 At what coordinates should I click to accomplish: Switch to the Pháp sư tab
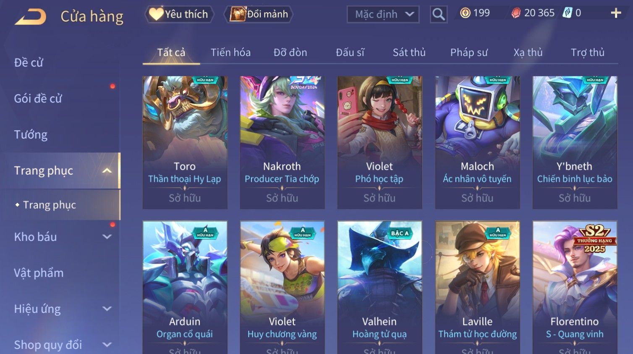(x=469, y=52)
